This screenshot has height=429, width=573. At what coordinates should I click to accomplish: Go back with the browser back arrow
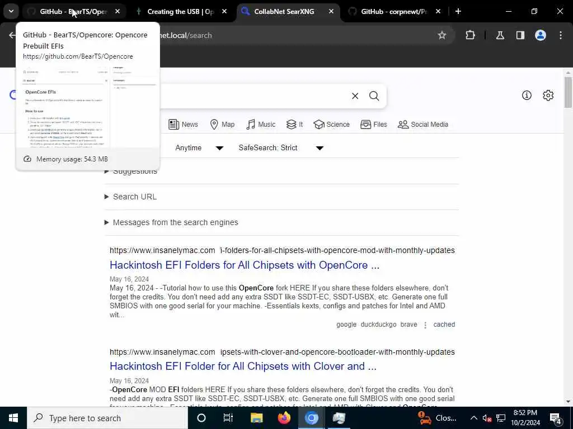[x=12, y=35]
